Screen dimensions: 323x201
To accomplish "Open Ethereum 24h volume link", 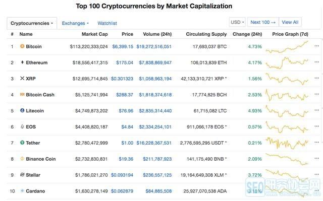I will (x=155, y=62).
